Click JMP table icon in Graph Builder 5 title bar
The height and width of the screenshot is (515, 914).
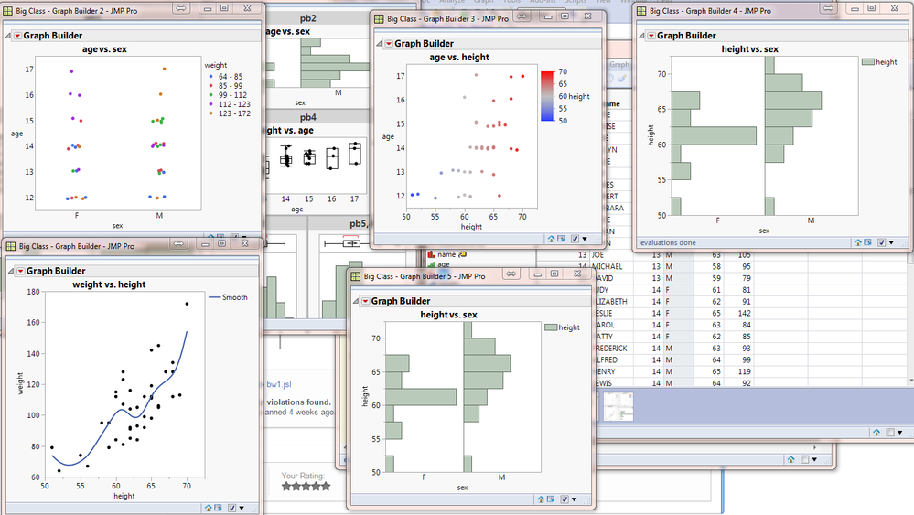point(356,276)
